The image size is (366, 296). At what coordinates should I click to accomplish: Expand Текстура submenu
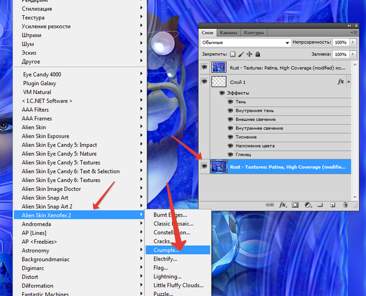[80, 17]
